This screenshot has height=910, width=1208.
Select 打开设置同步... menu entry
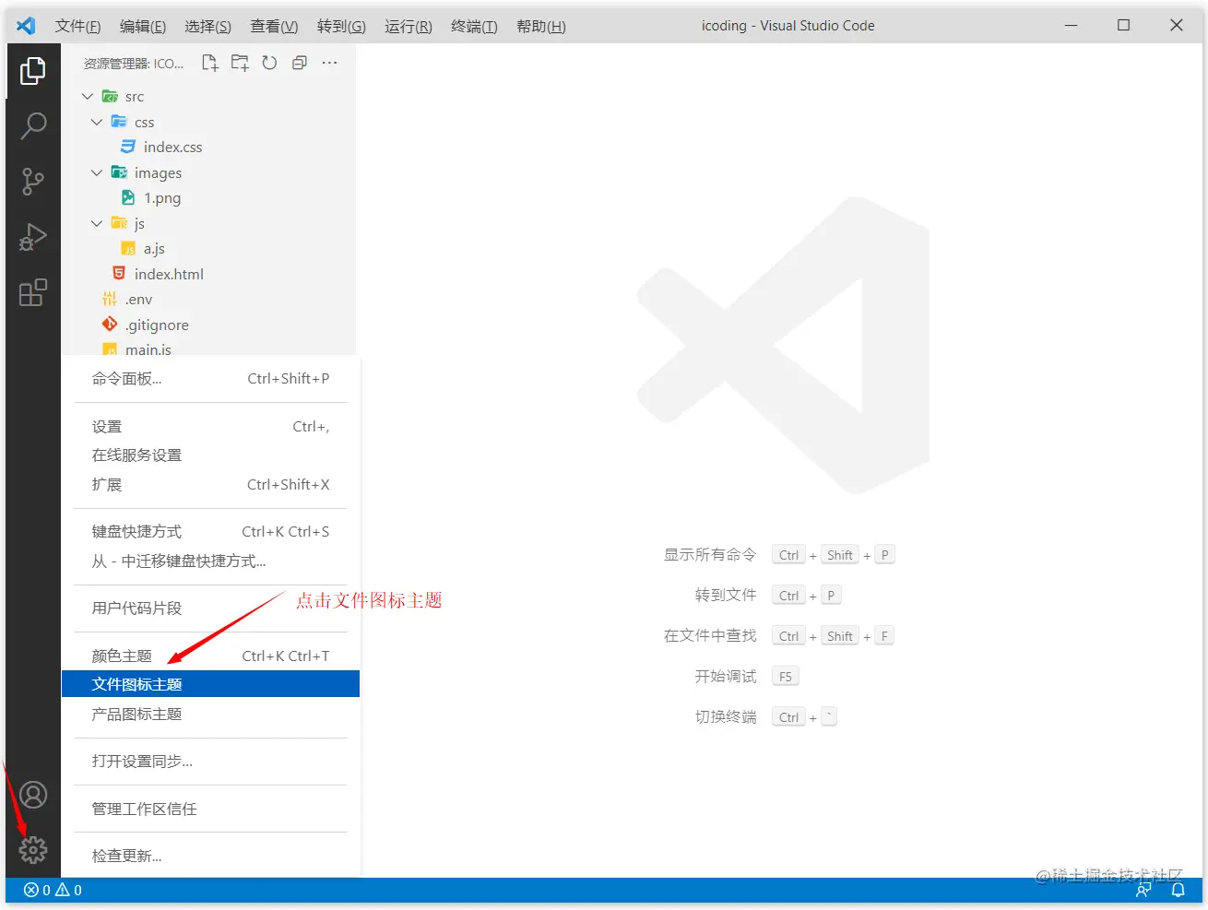(x=210, y=761)
